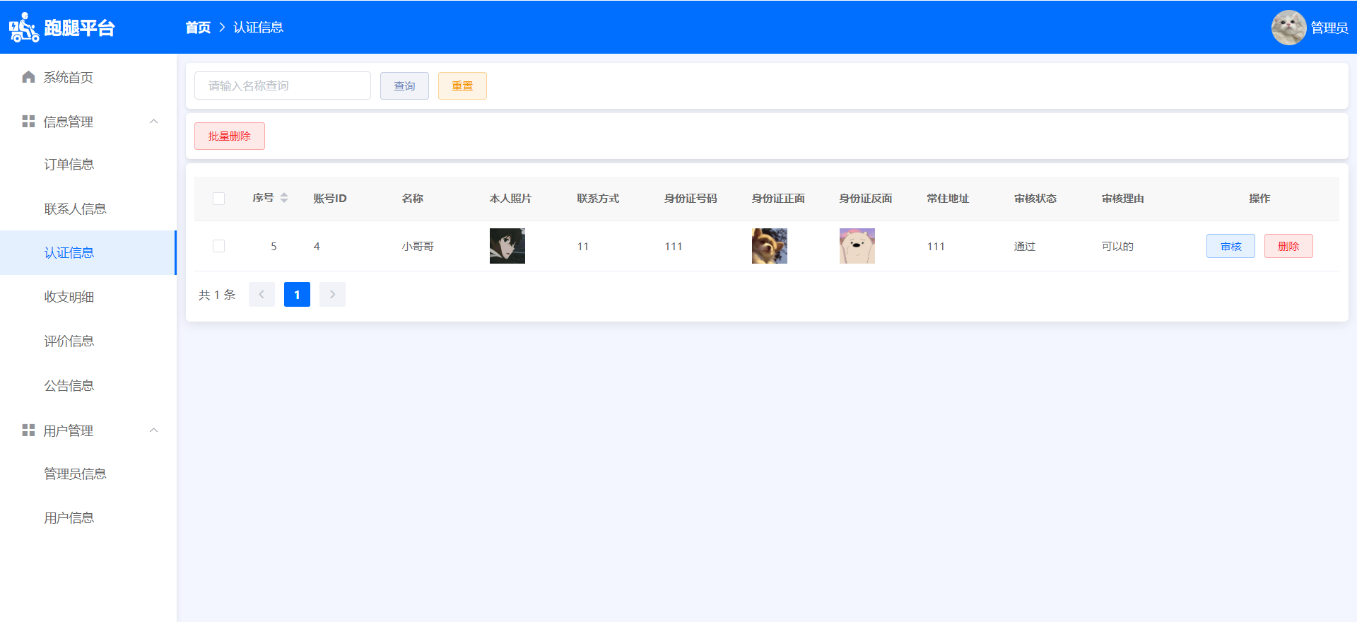This screenshot has width=1357, height=622.
Task: Click the 重置 reset button
Action: (462, 86)
